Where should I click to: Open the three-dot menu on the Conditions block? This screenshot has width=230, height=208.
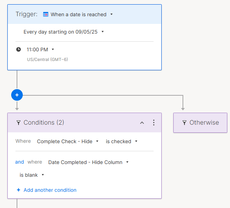pos(154,122)
